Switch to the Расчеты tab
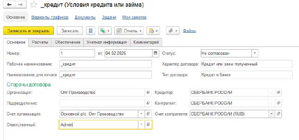The image size is (299, 140). pos(40,42)
